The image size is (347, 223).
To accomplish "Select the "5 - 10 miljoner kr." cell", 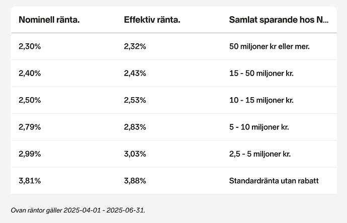I will click(x=259, y=127).
